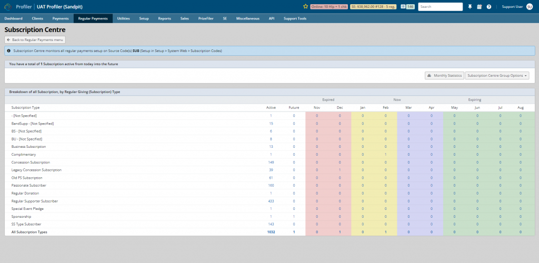The image size is (539, 263).
Task: Open the Miscellaneous menu
Action: tap(248, 18)
